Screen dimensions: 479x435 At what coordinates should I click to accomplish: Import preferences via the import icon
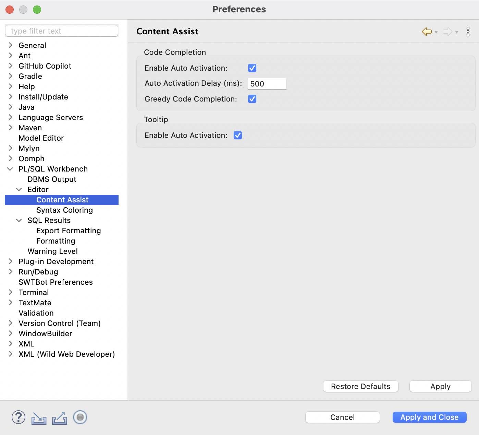(x=39, y=418)
